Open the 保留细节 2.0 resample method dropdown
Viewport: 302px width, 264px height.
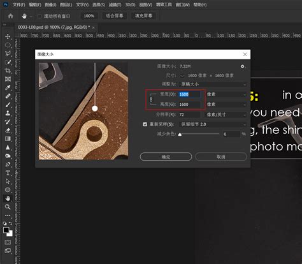213,124
